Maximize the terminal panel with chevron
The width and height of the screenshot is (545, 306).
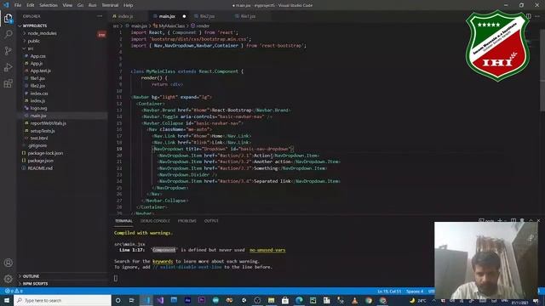[531, 221]
